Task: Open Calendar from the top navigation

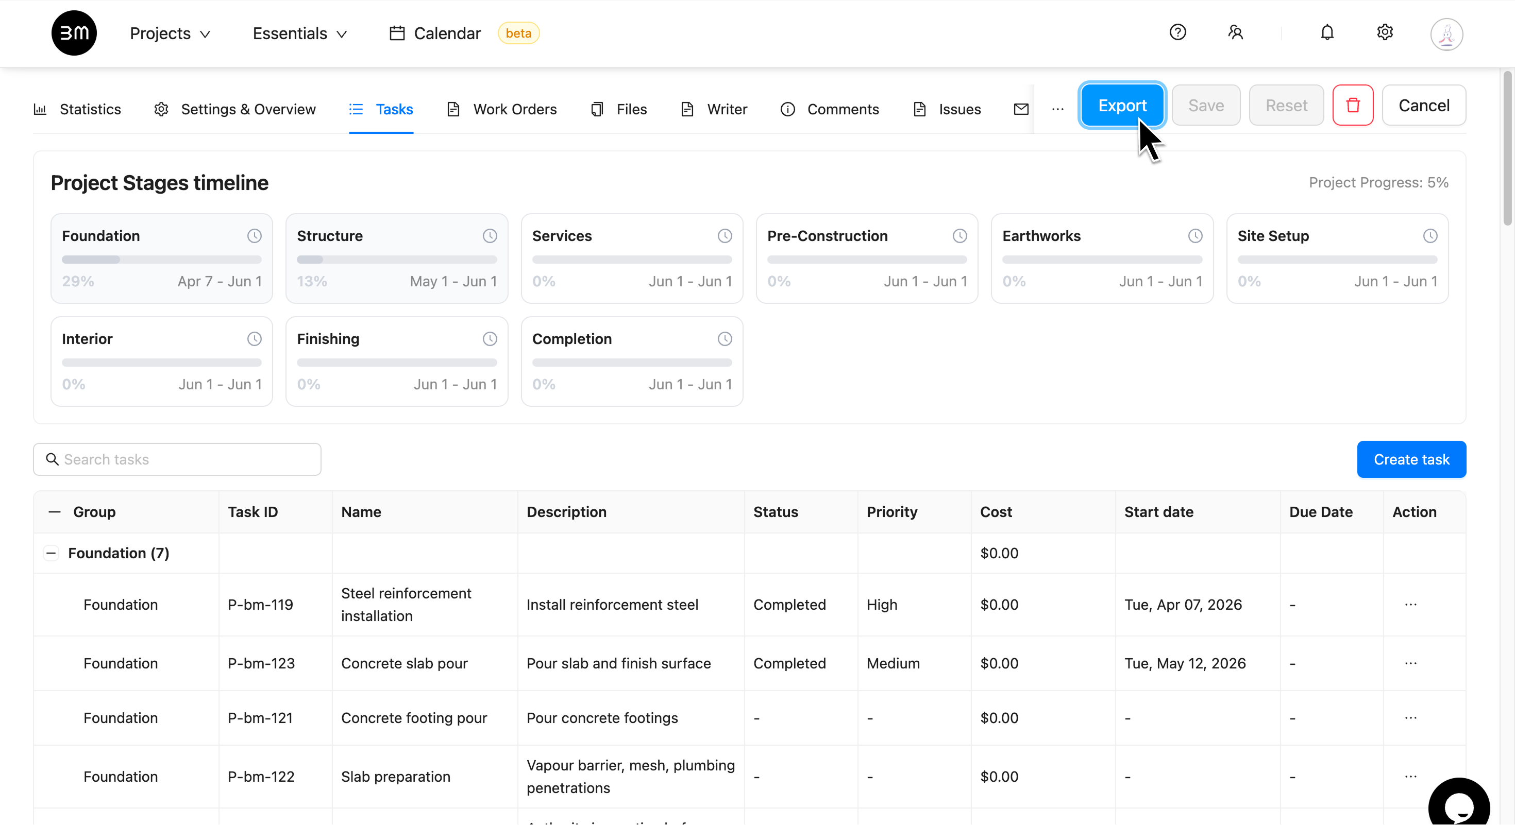Action: [434, 33]
